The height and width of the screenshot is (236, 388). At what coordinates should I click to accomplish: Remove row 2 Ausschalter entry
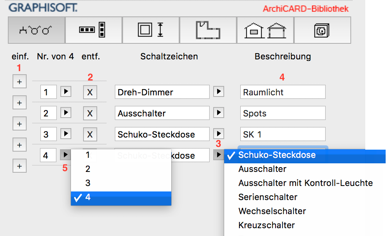(90, 113)
